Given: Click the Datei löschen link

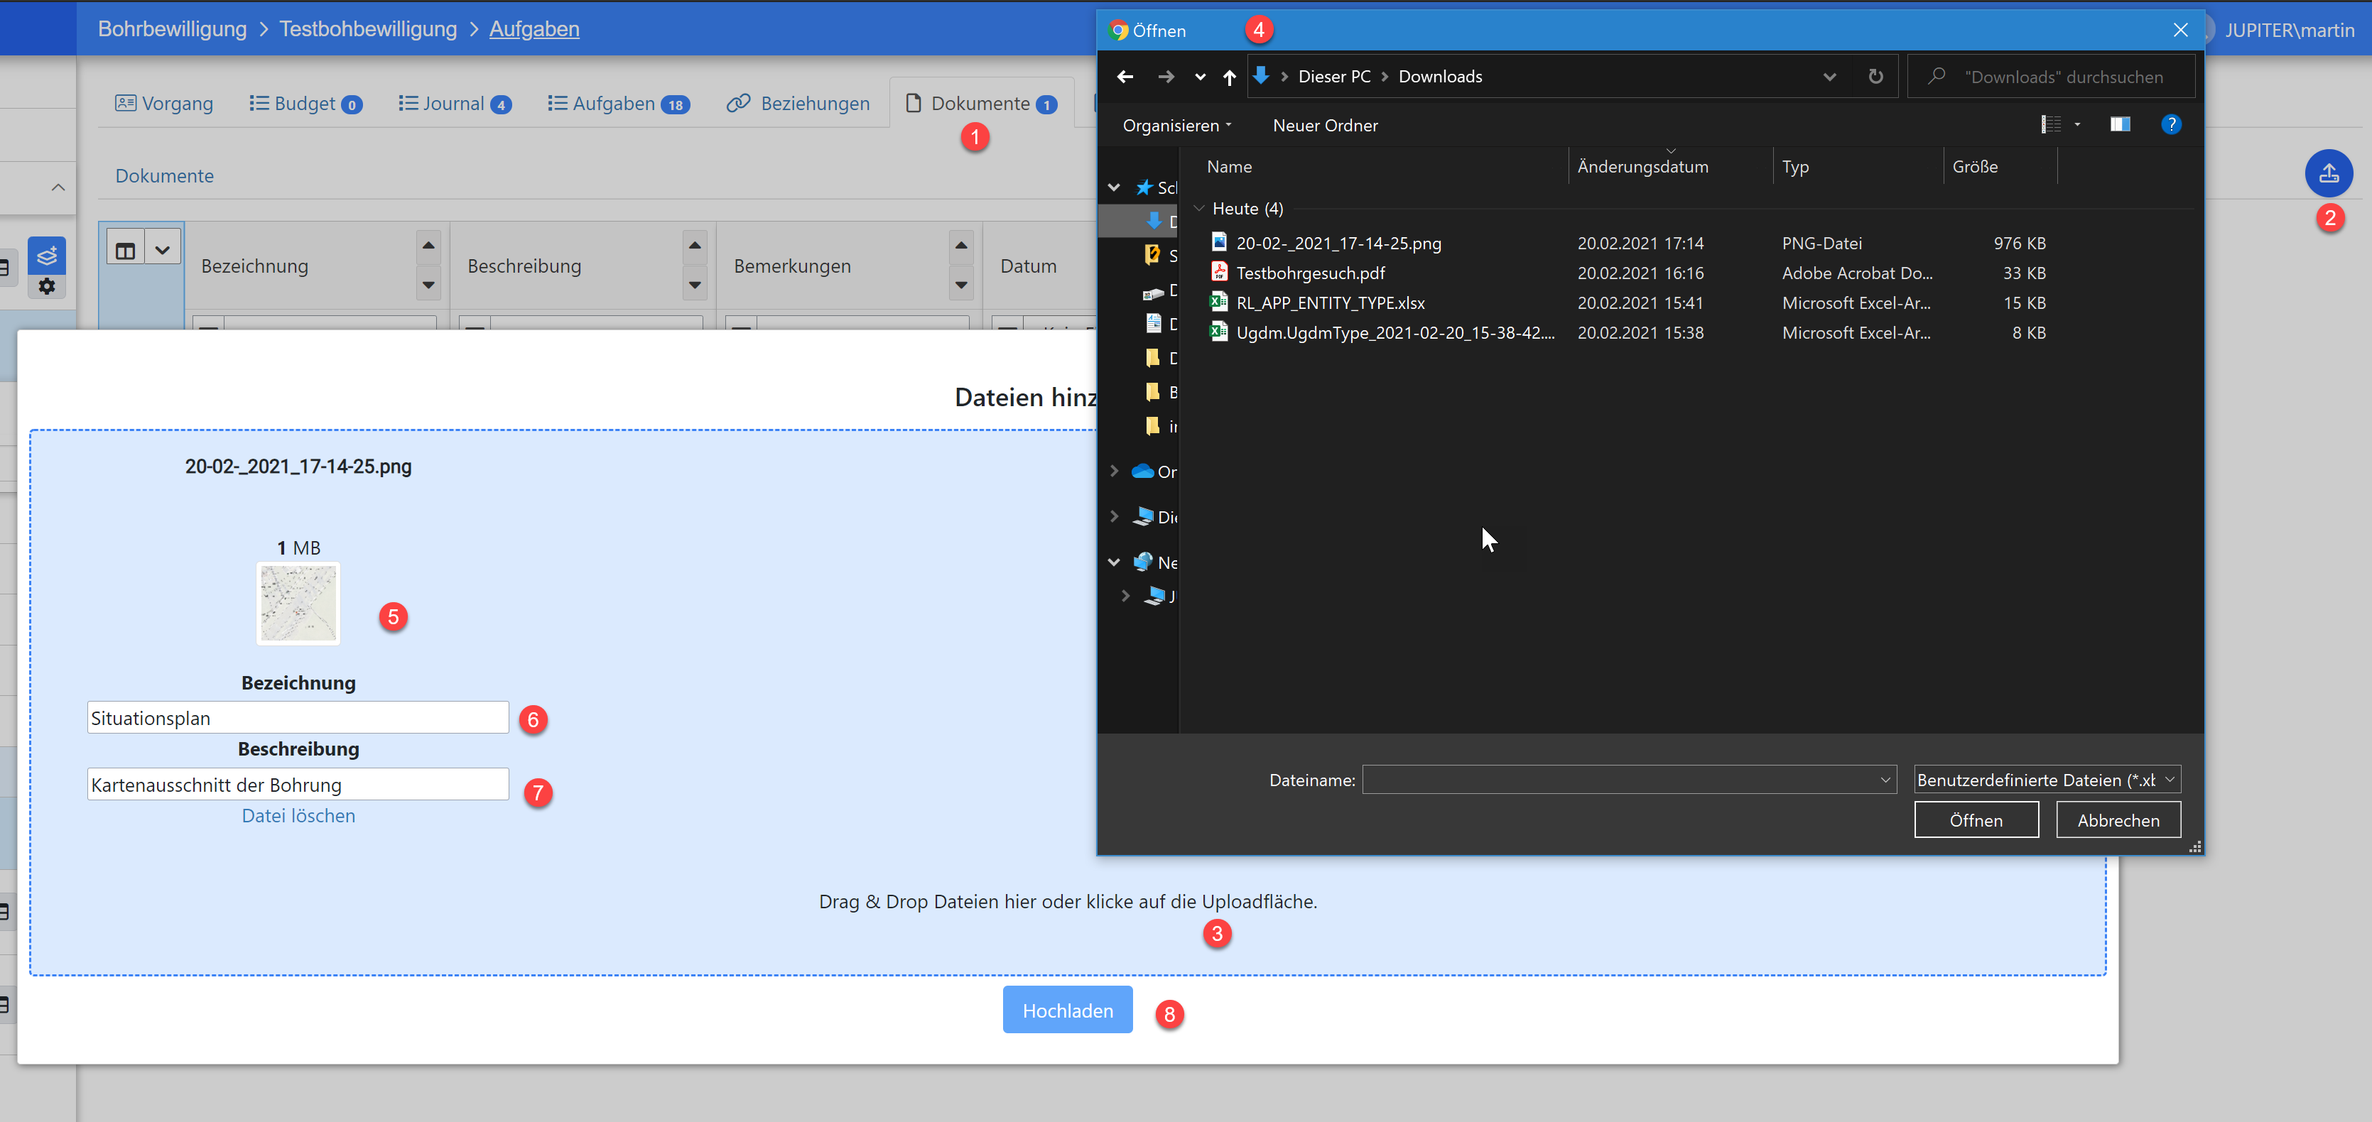Looking at the screenshot, I should [x=298, y=815].
